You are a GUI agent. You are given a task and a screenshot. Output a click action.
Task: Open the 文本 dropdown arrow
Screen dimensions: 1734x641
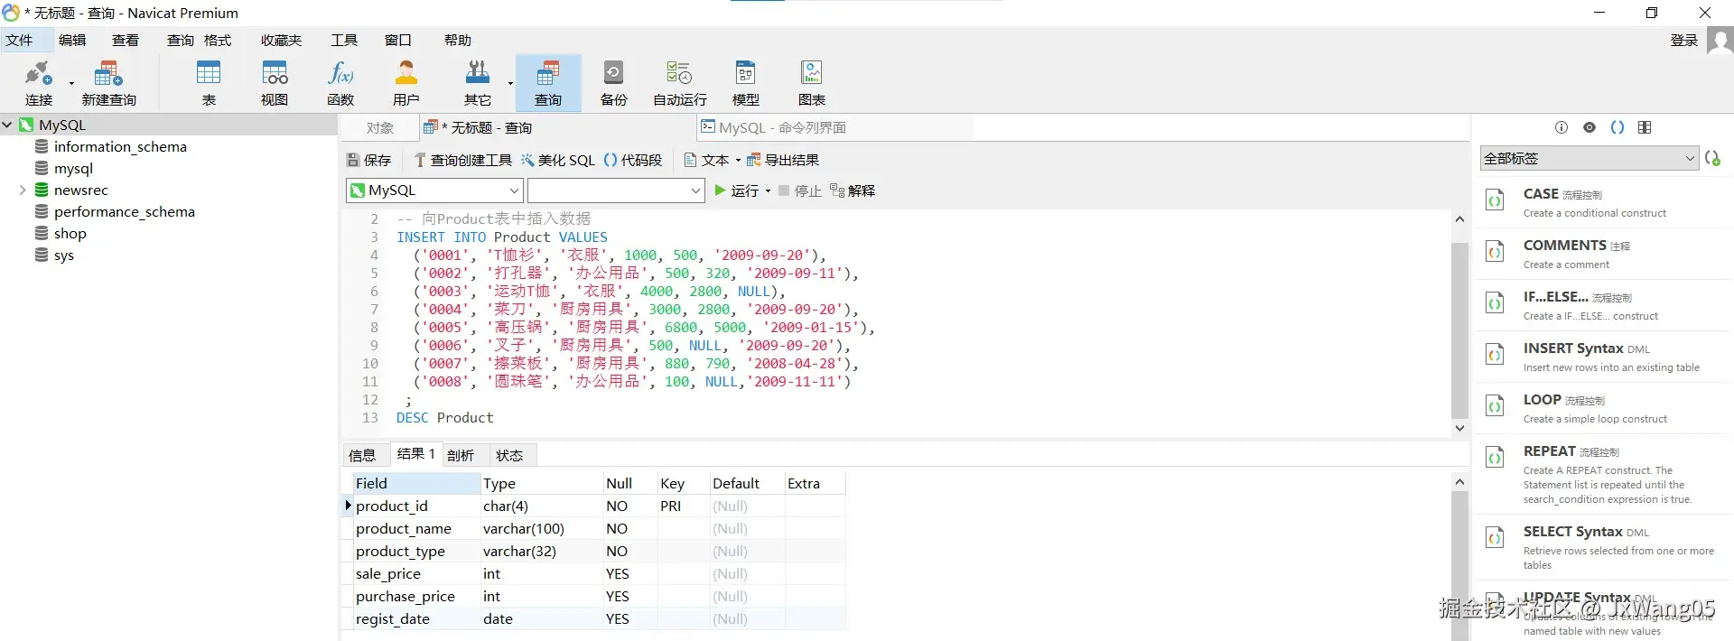(x=738, y=161)
